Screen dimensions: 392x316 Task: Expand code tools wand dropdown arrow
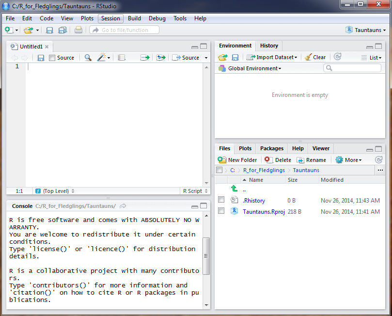(109, 58)
